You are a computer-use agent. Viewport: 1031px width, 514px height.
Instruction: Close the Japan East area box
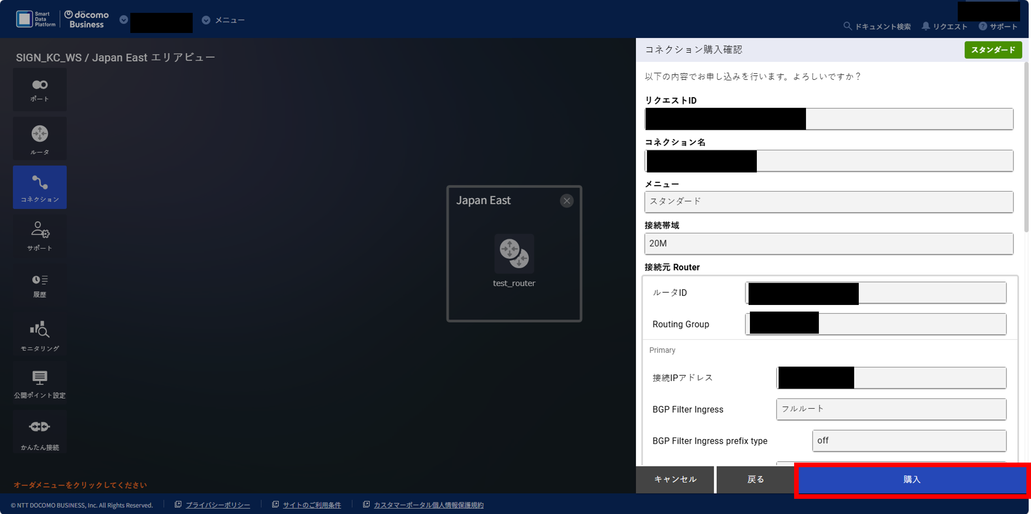click(x=566, y=201)
